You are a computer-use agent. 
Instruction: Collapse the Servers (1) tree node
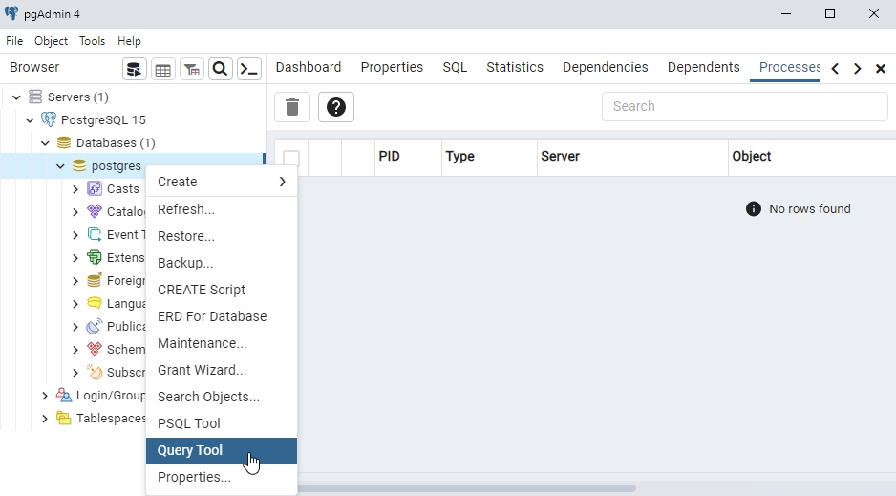click(16, 97)
